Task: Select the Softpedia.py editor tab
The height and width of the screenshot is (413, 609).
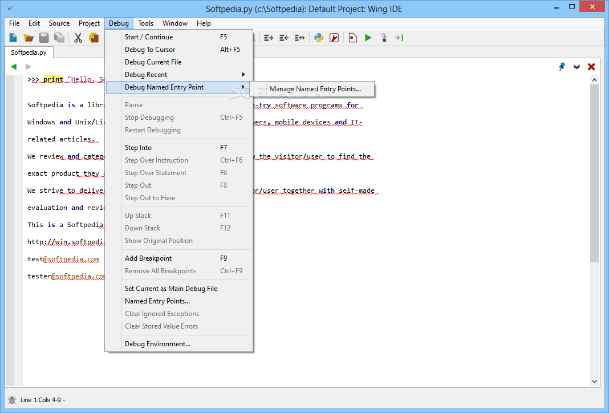Action: (x=29, y=52)
